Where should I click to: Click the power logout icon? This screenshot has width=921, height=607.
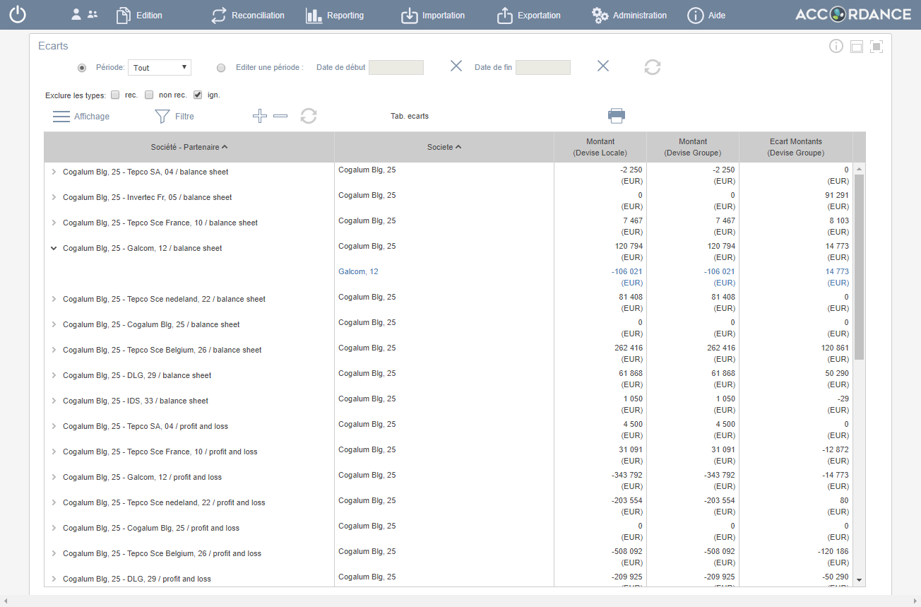click(x=18, y=15)
